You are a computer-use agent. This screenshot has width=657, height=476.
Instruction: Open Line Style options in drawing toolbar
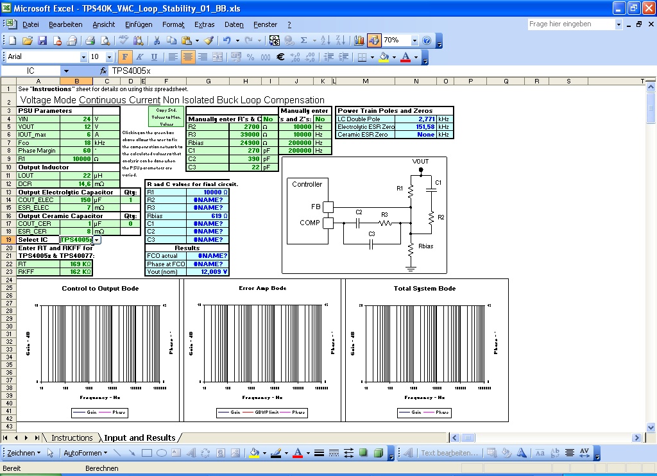pos(319,453)
